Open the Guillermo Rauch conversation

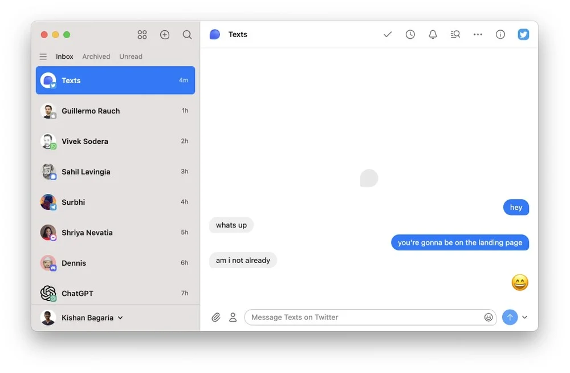(x=115, y=111)
